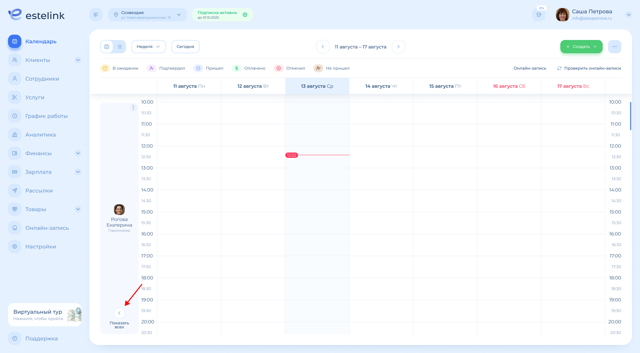Click the Support help icon
This screenshot has width=640, height=353.
click(15, 338)
